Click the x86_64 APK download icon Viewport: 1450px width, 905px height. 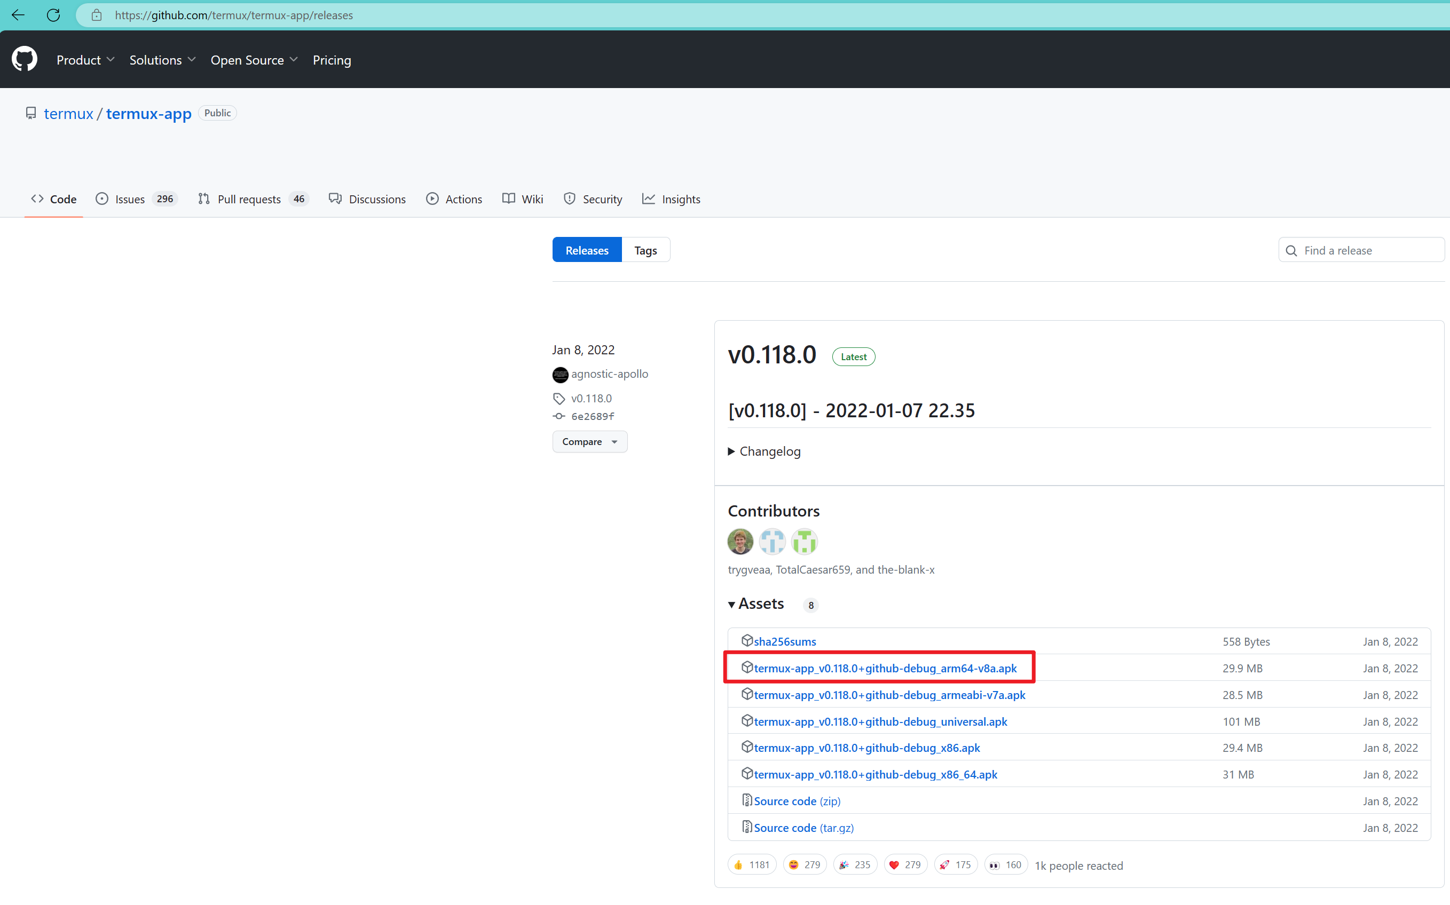[746, 774]
